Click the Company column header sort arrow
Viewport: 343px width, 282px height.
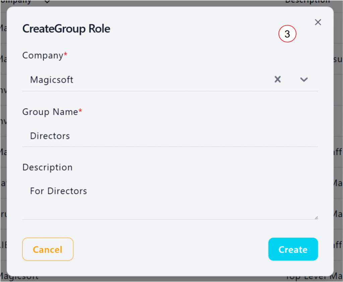pos(47,2)
